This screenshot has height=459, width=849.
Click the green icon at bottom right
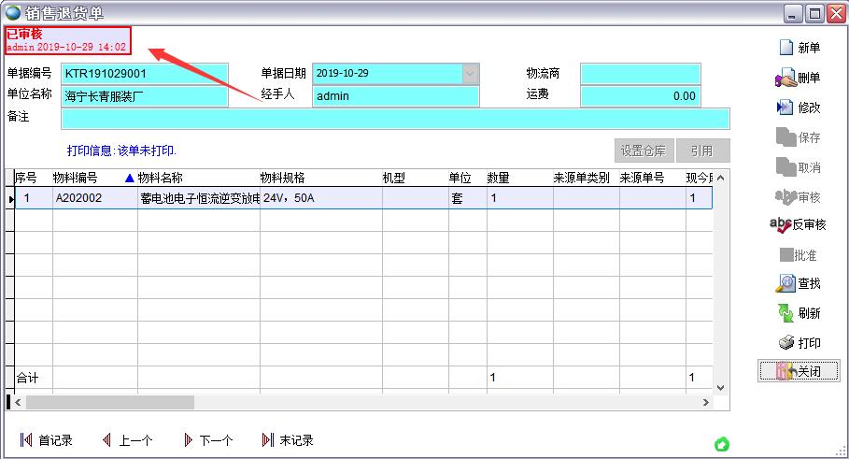click(x=721, y=444)
